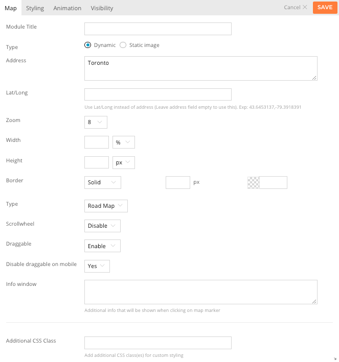This screenshot has height=362, width=339.
Task: Click the Address textarea containing Toronto
Action: (201, 68)
